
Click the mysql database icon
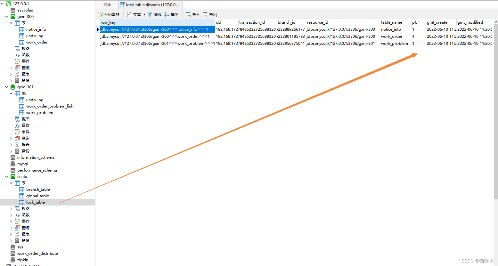[x=13, y=164]
